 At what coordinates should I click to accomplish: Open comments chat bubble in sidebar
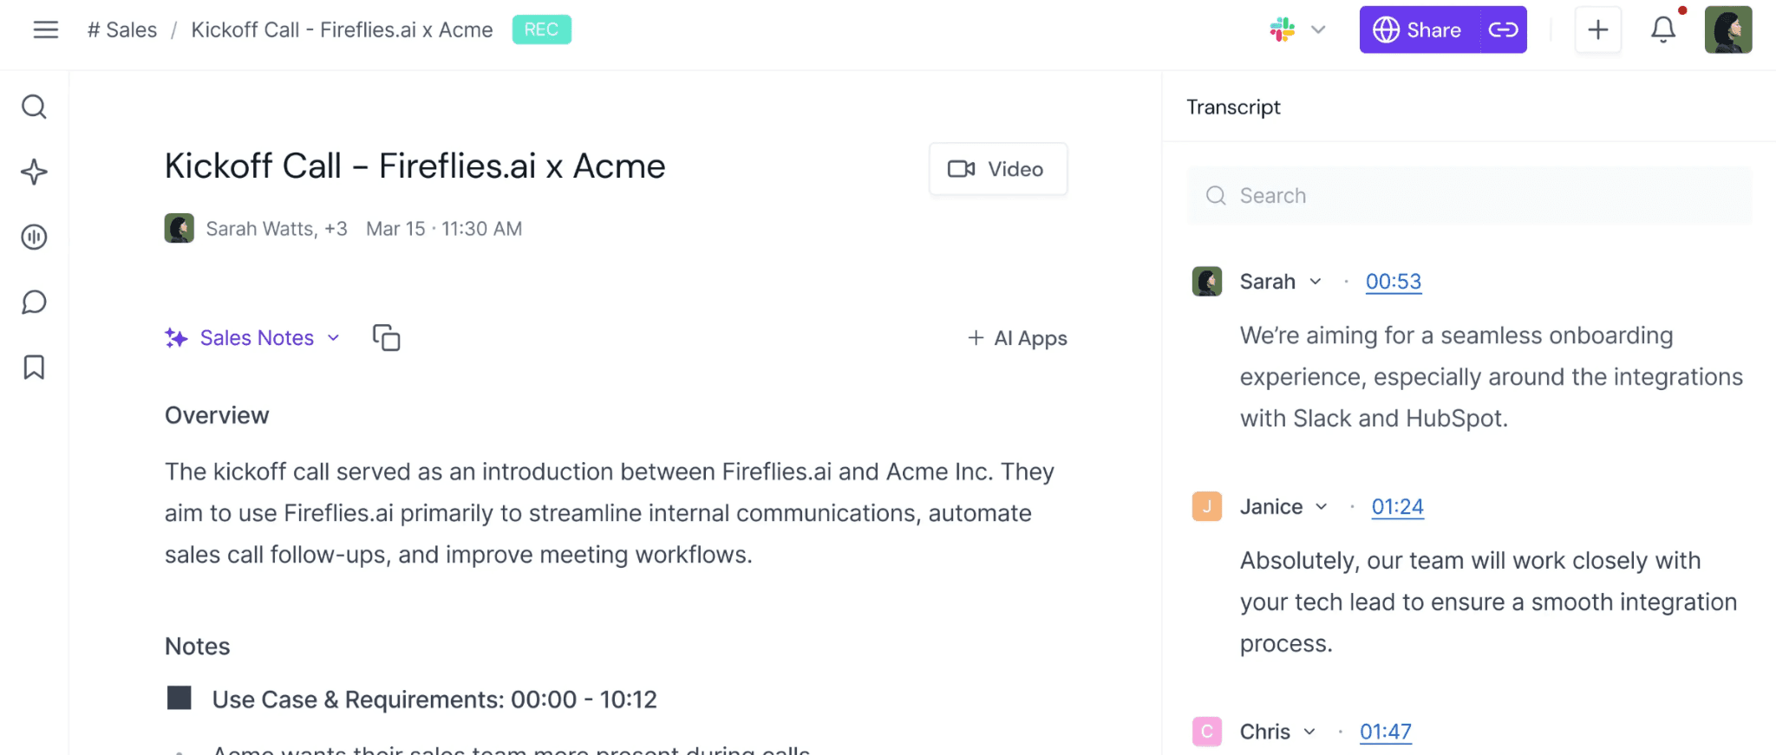pyautogui.click(x=34, y=302)
